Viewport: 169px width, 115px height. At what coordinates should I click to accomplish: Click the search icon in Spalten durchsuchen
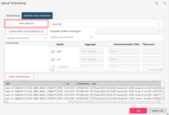coord(91,37)
